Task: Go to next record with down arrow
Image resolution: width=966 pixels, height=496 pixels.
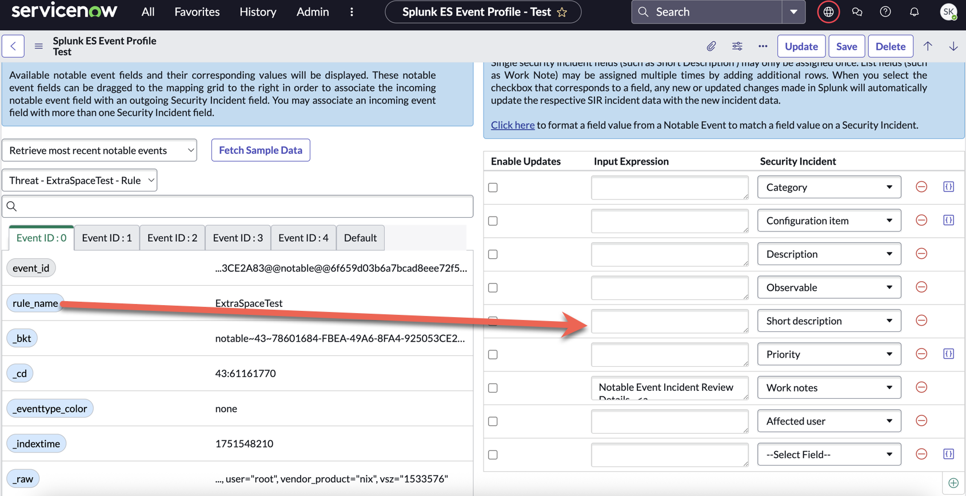Action: [953, 46]
